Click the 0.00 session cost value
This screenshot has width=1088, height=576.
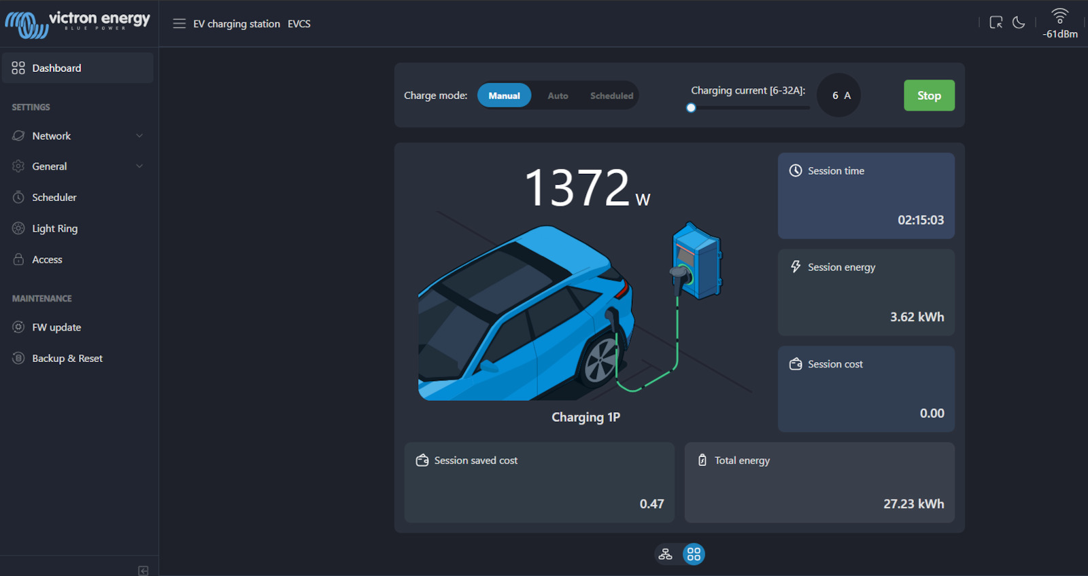point(932,414)
